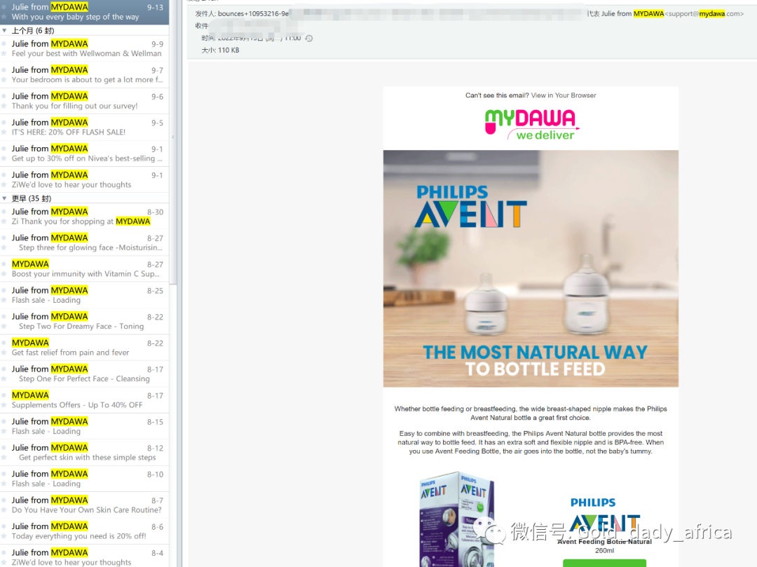The image size is (757, 567).
Task: Click the Philips Avent bottle feed banner
Action: pyautogui.click(x=531, y=268)
